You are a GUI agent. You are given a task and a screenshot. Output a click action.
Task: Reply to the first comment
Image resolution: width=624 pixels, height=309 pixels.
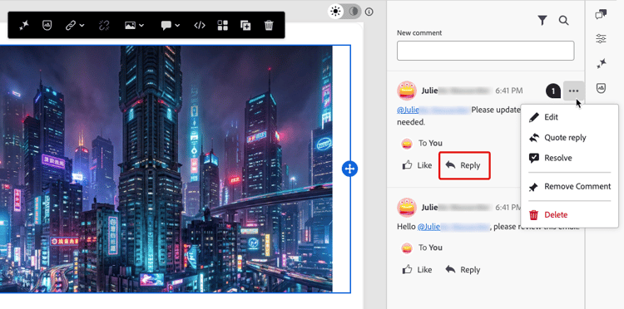click(x=464, y=165)
